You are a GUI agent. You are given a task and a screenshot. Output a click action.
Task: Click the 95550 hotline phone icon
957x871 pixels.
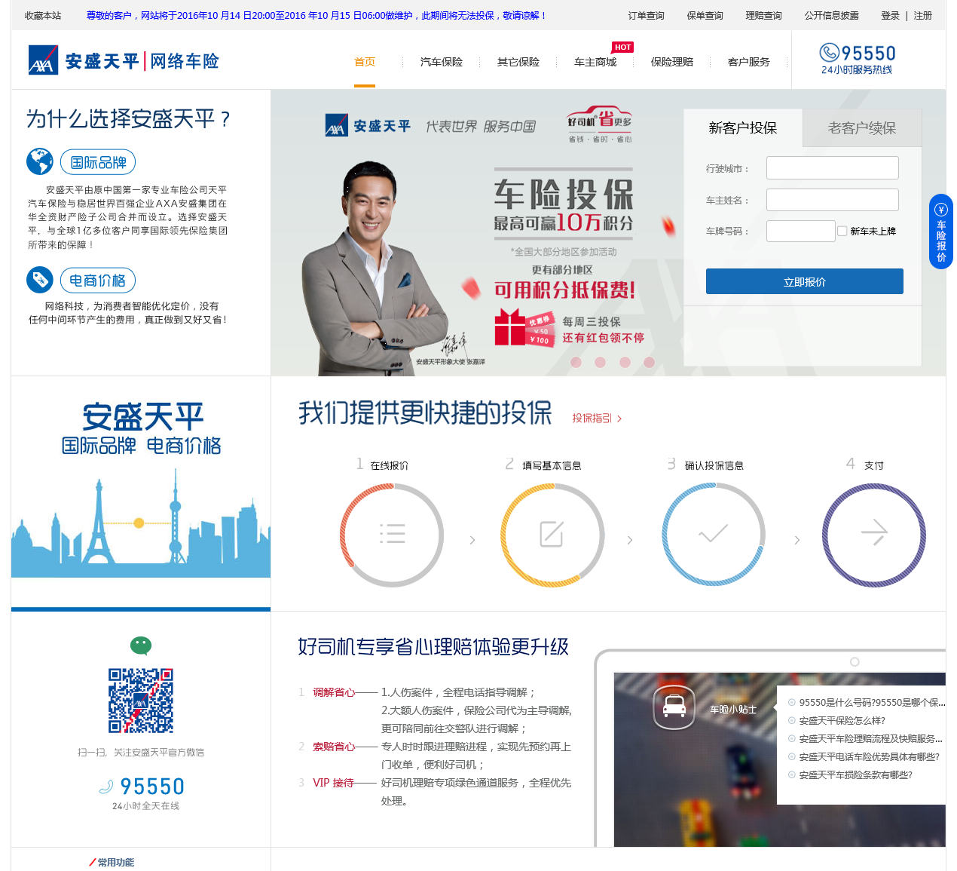tap(829, 52)
